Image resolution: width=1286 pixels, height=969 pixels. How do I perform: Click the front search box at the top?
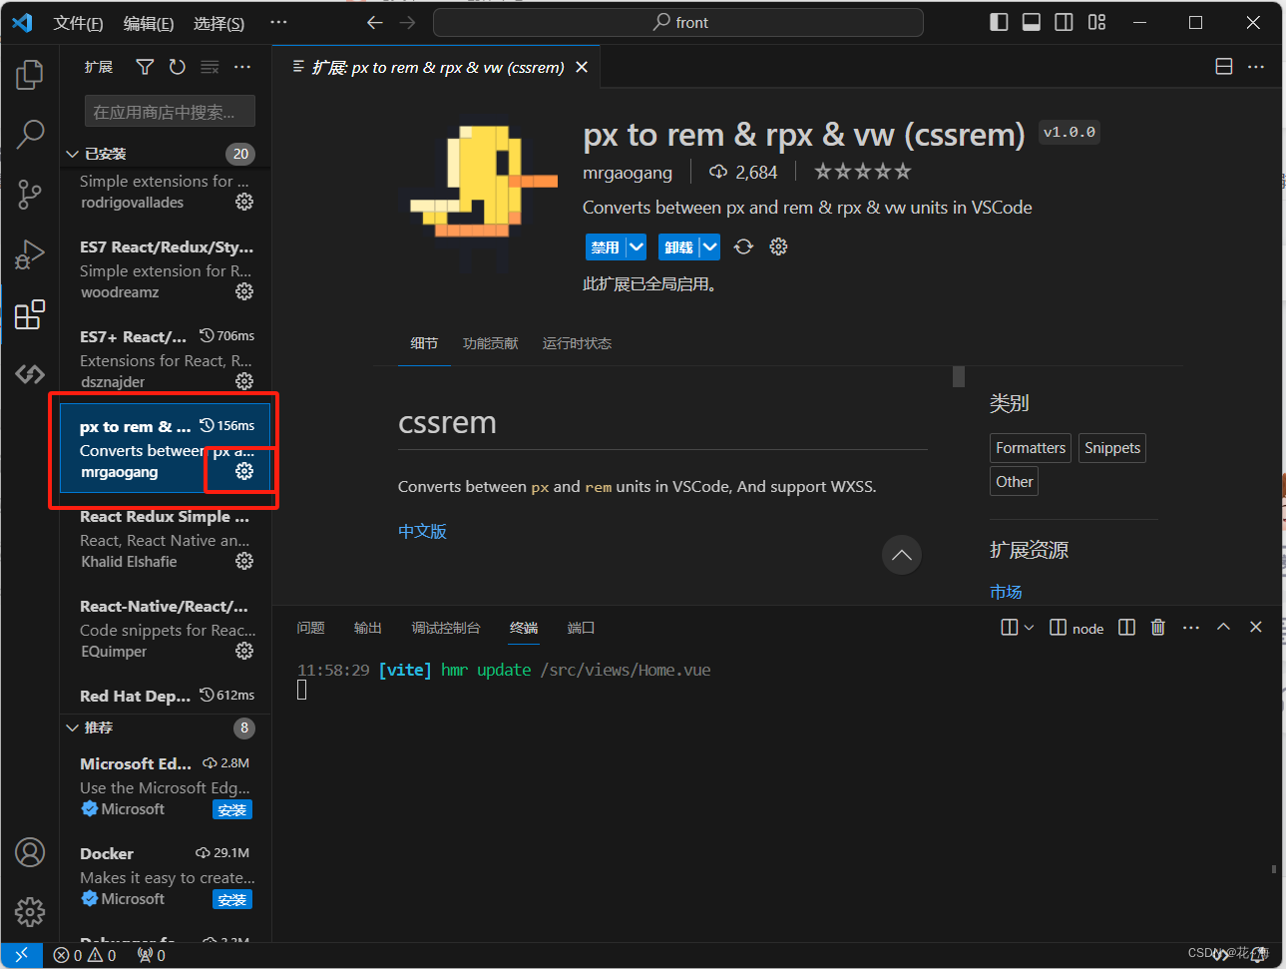pos(678,21)
